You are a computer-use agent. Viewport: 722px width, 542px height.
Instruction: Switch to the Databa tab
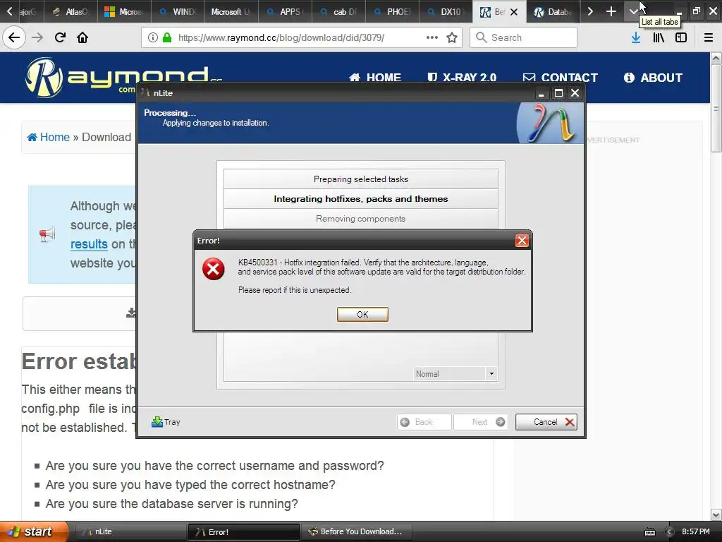coord(553,11)
